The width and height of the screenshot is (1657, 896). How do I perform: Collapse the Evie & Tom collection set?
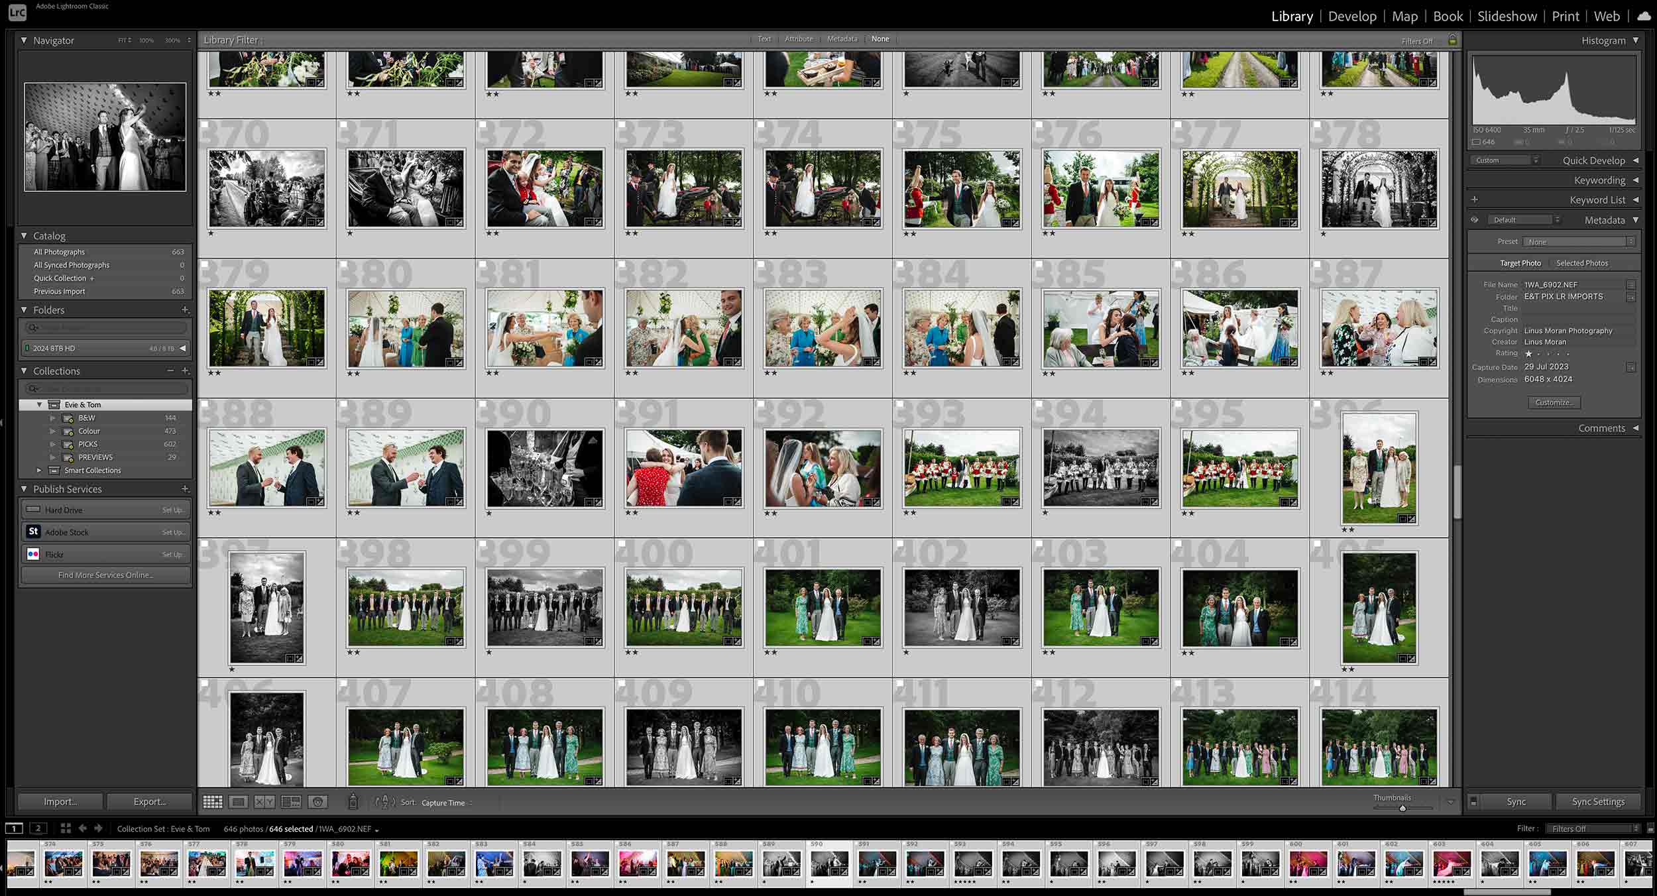click(39, 405)
